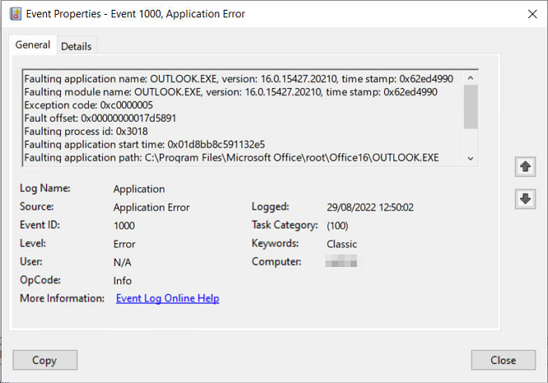Close the Event Properties window via X
This screenshot has width=548, height=383.
532,14
